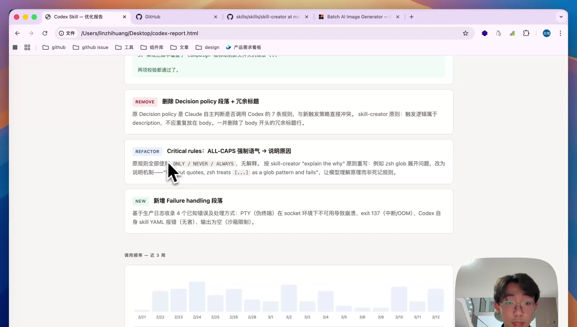The image size is (577, 327).
Task: Open the purple diamond extension icon
Action: tap(485, 33)
